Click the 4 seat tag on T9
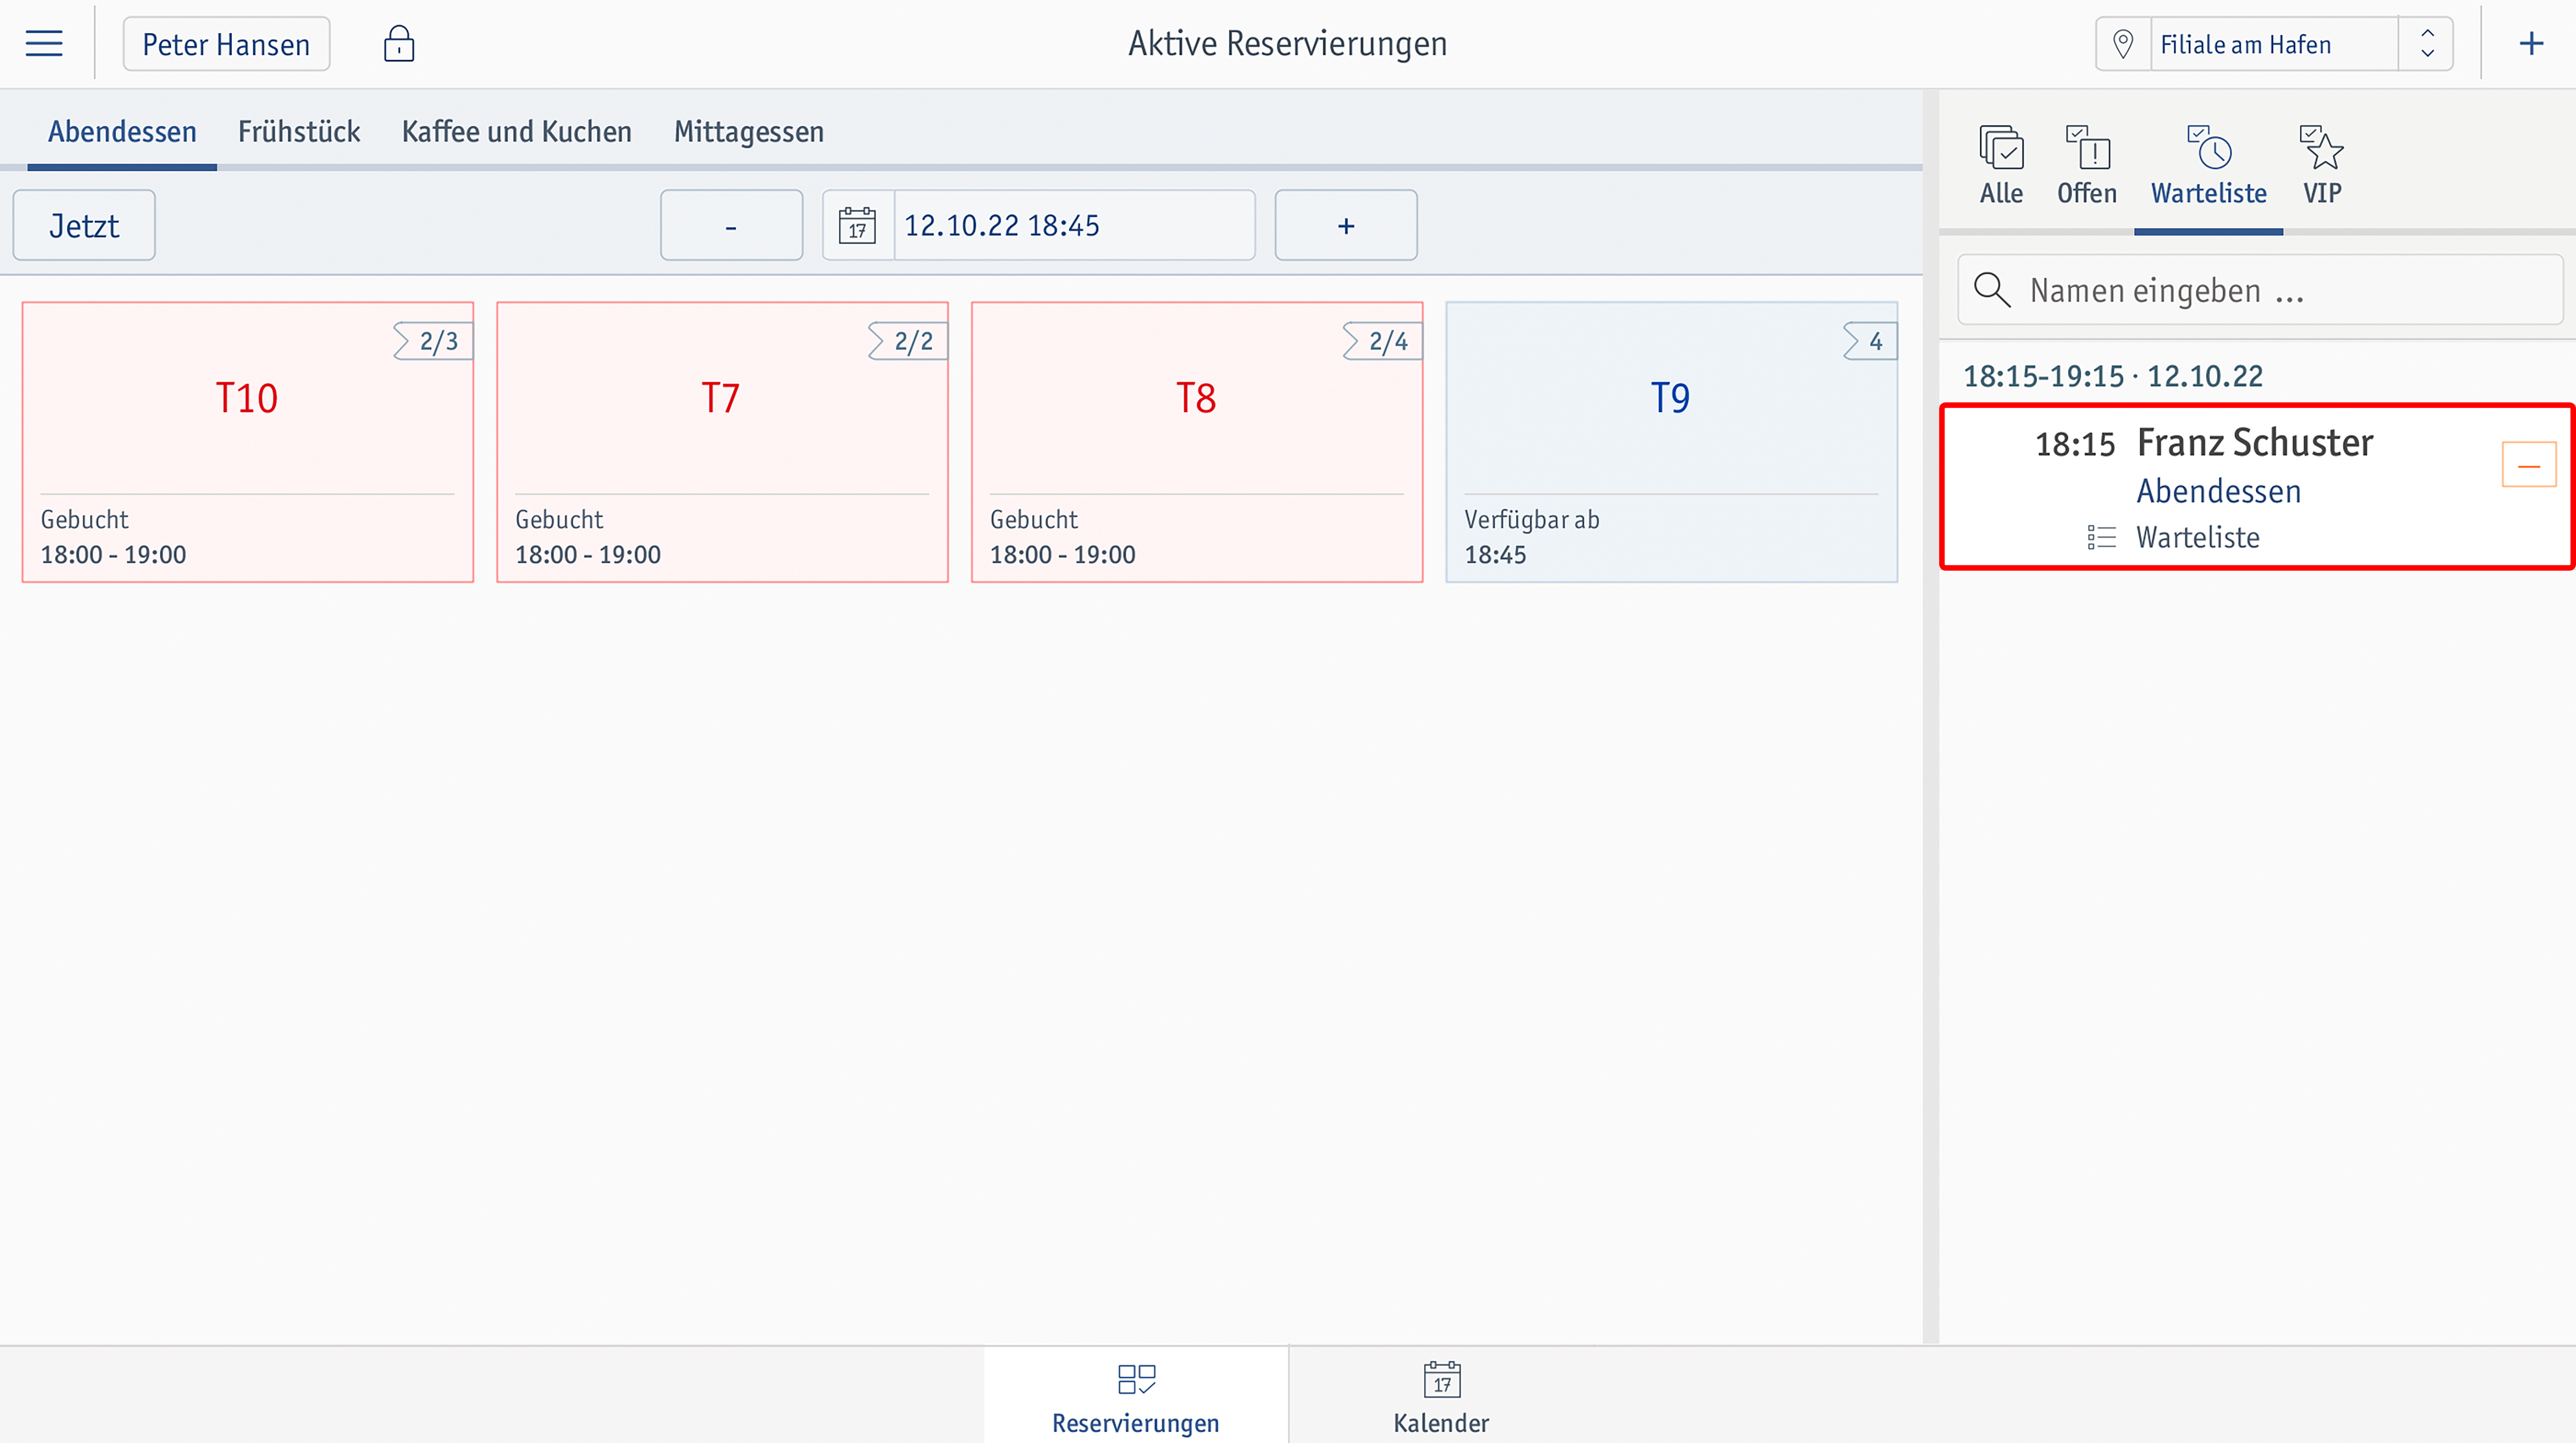2576x1443 pixels. pyautogui.click(x=1870, y=341)
